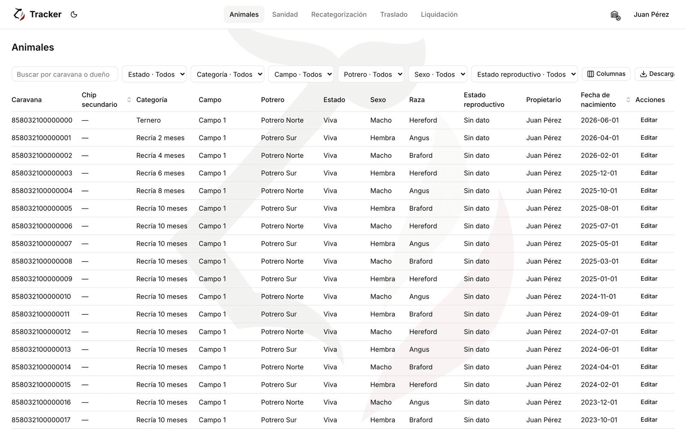Edit animal 858032100000000

pos(649,120)
